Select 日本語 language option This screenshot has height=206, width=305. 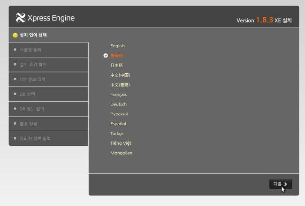point(116,65)
